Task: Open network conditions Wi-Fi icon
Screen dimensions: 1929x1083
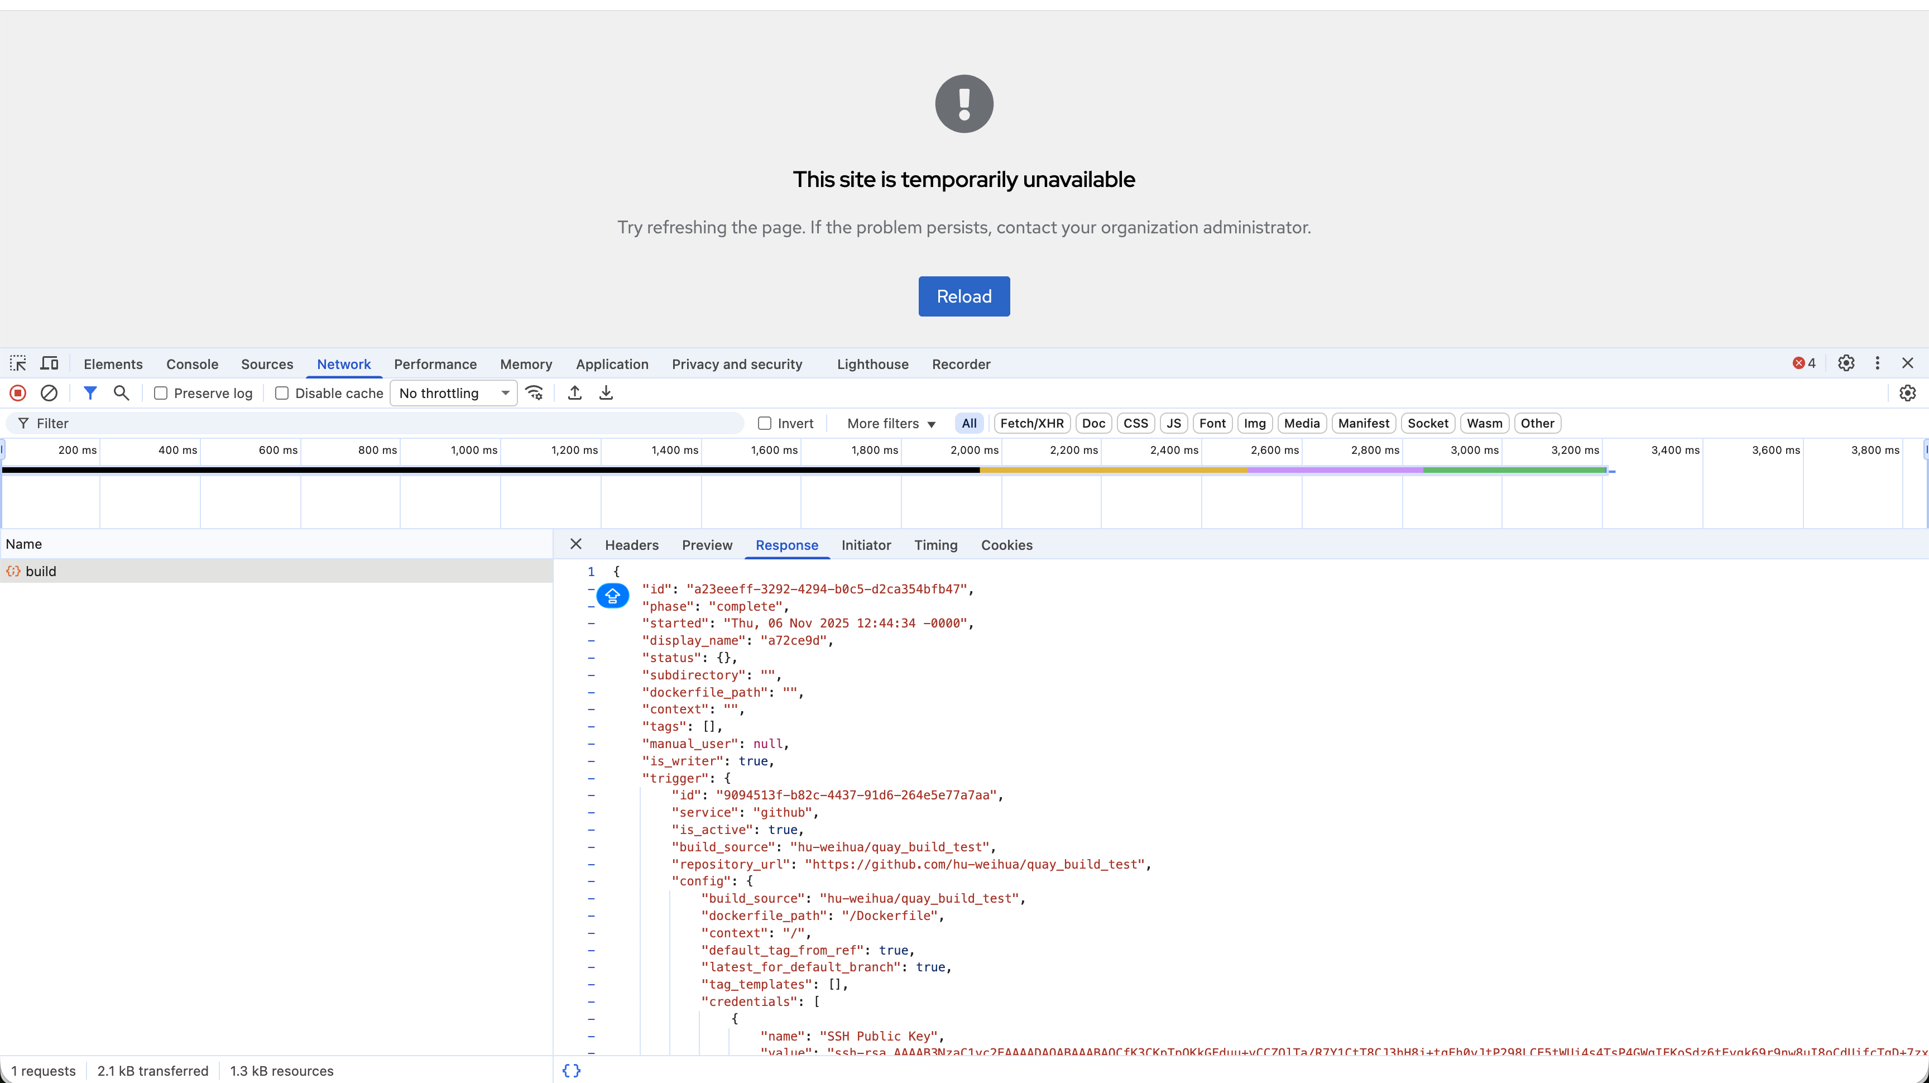Action: (x=535, y=393)
